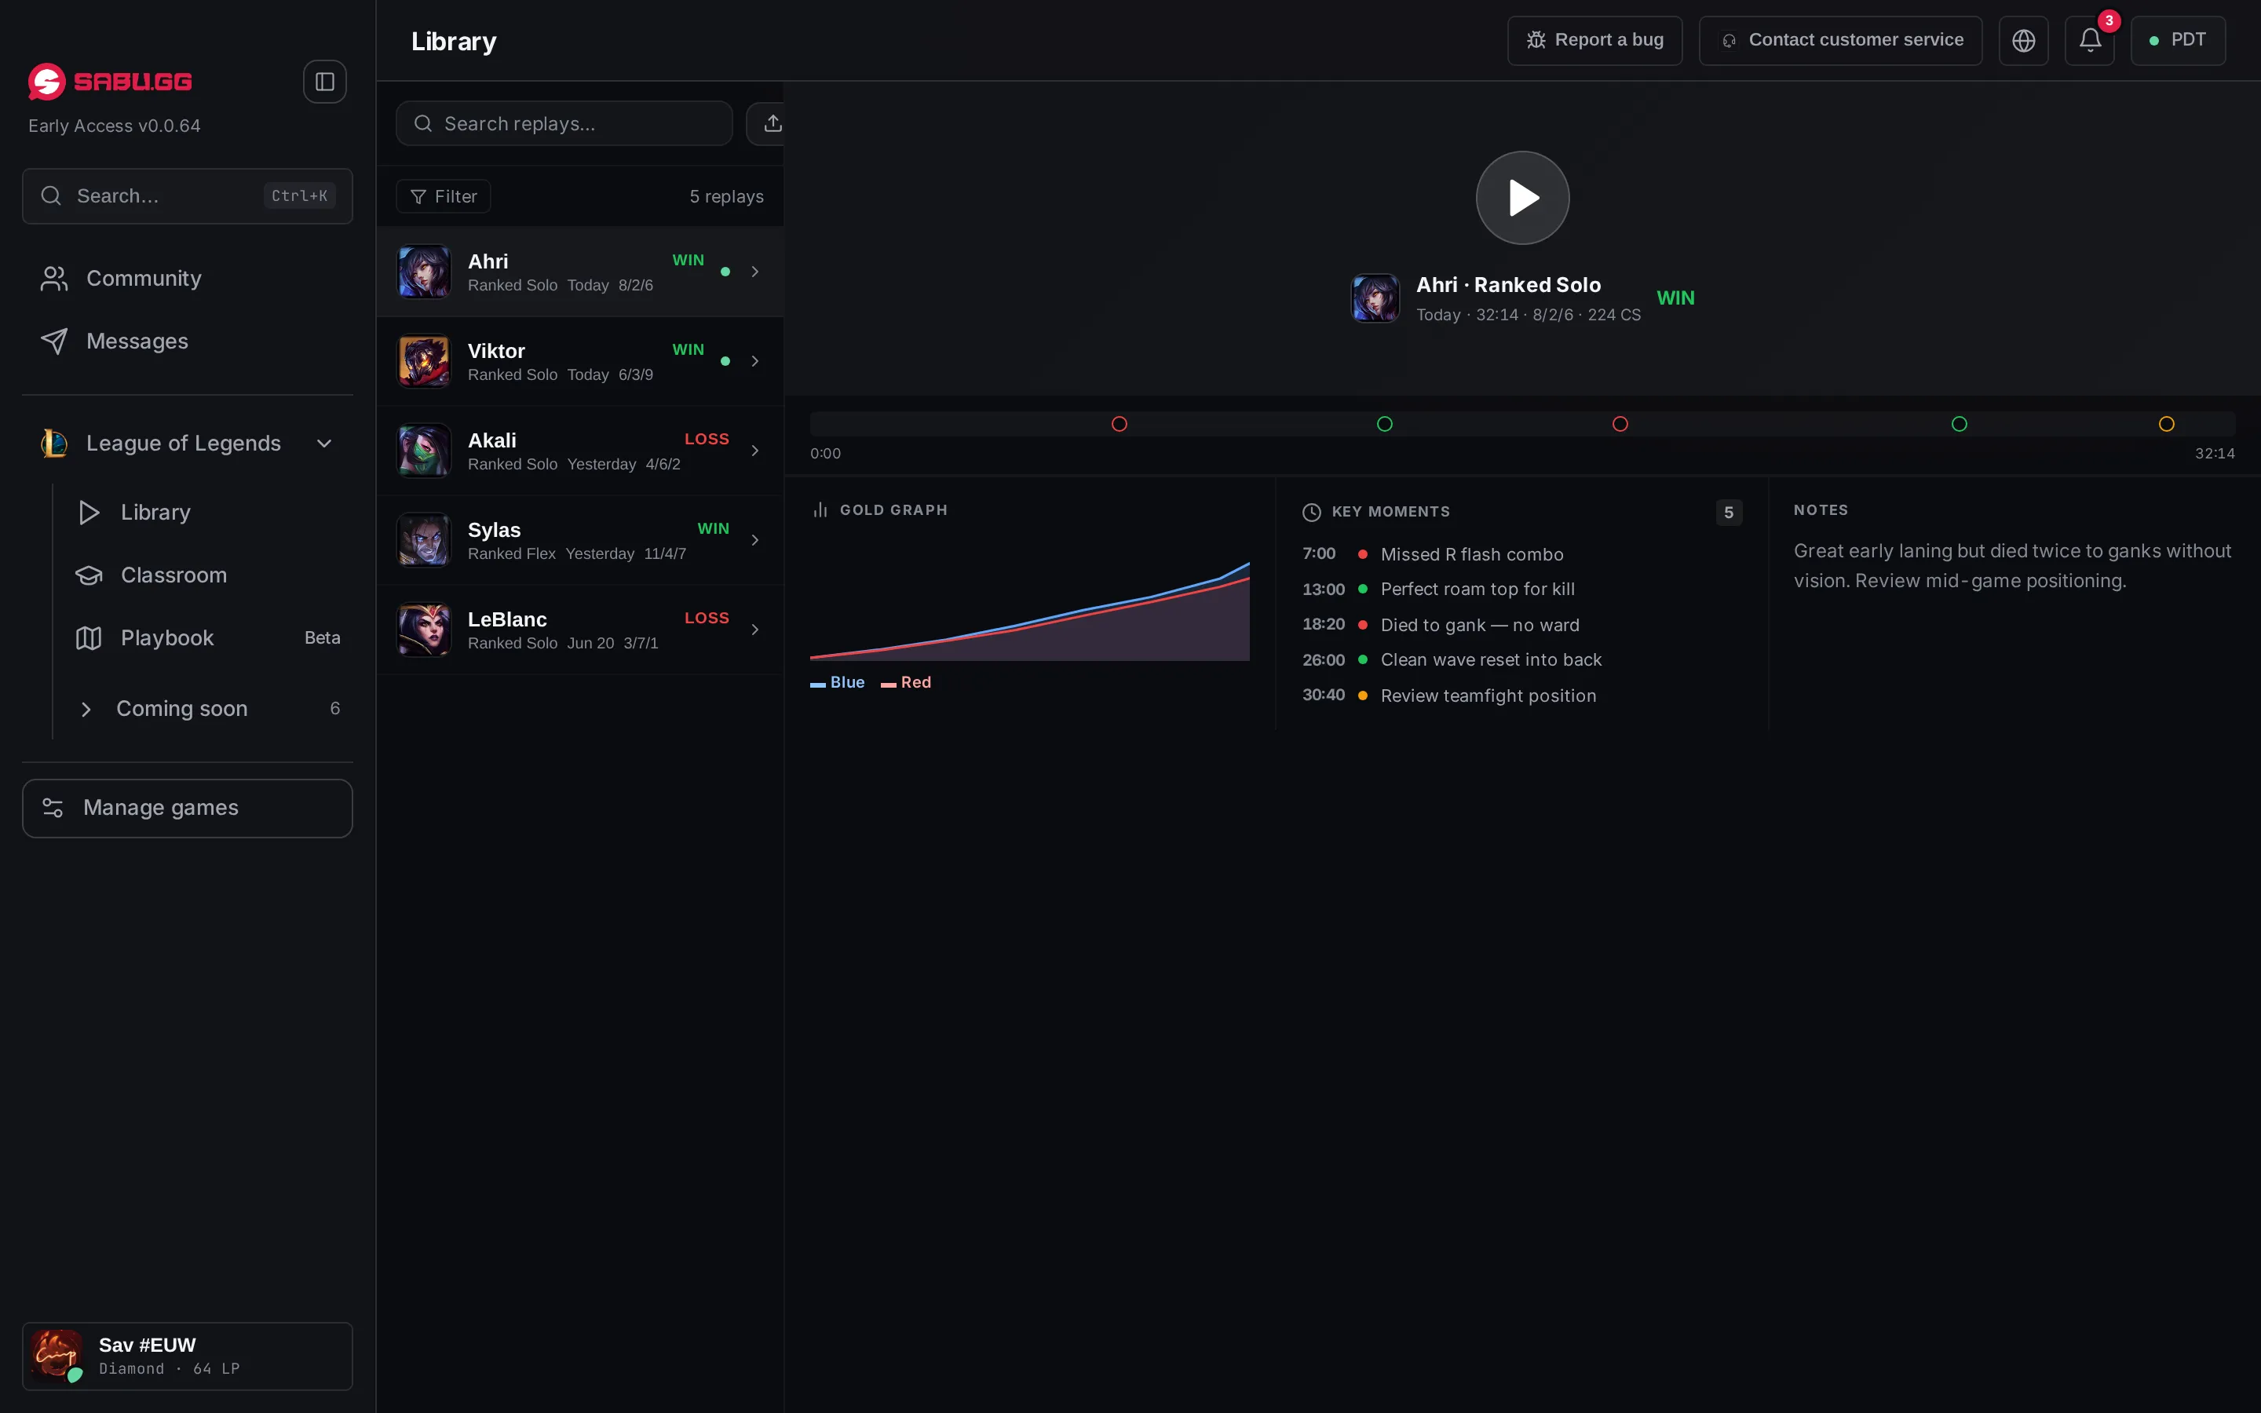2261x1413 pixels.
Task: Play the Ahri replay
Action: click(1522, 198)
